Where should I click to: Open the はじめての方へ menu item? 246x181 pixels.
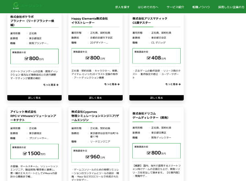(x=148, y=7)
